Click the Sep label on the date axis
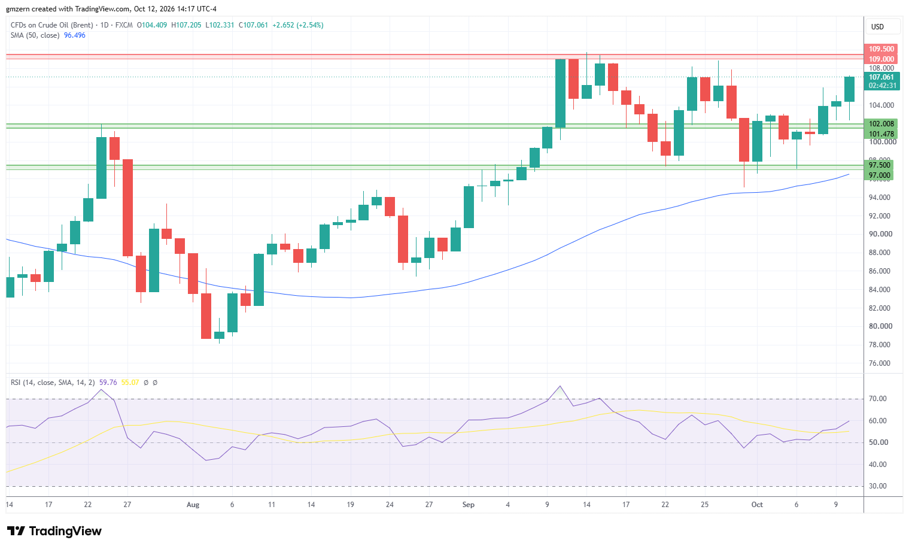The width and height of the screenshot is (909, 549). click(469, 505)
